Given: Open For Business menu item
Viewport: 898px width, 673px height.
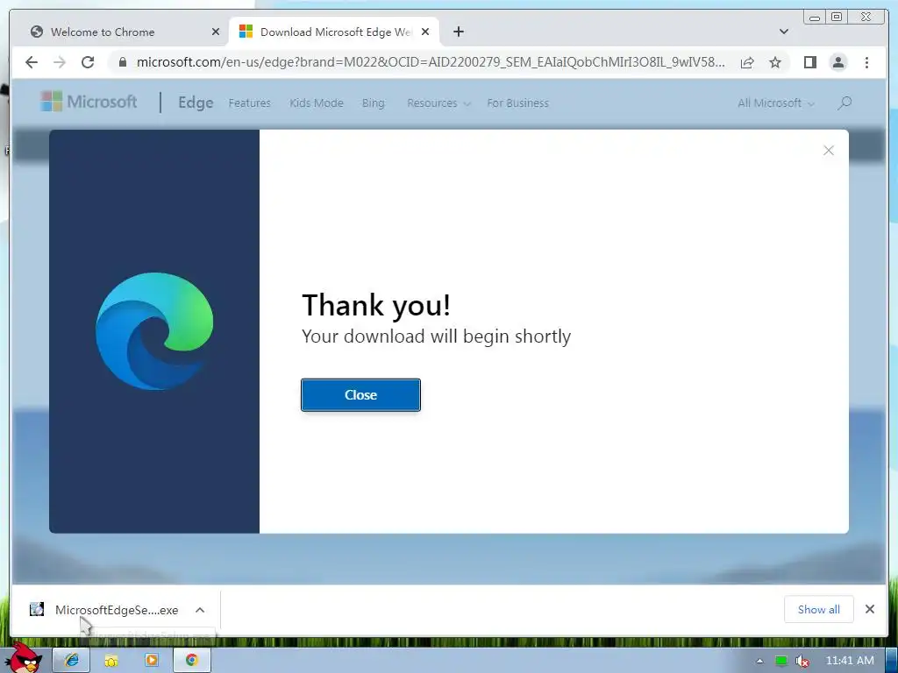Looking at the screenshot, I should 517,103.
